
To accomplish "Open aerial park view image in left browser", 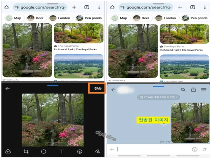I will point(78,66).
